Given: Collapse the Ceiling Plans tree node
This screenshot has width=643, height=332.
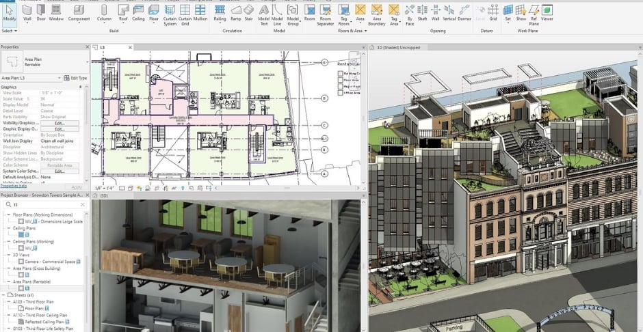Looking at the screenshot, I should [x=10, y=228].
